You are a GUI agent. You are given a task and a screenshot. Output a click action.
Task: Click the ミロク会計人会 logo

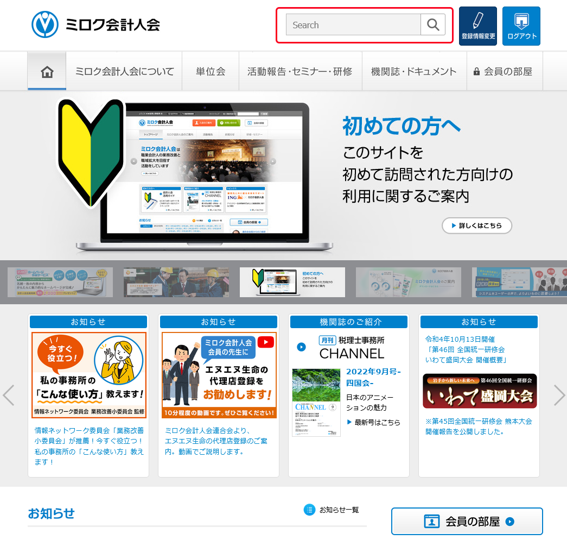pos(96,24)
